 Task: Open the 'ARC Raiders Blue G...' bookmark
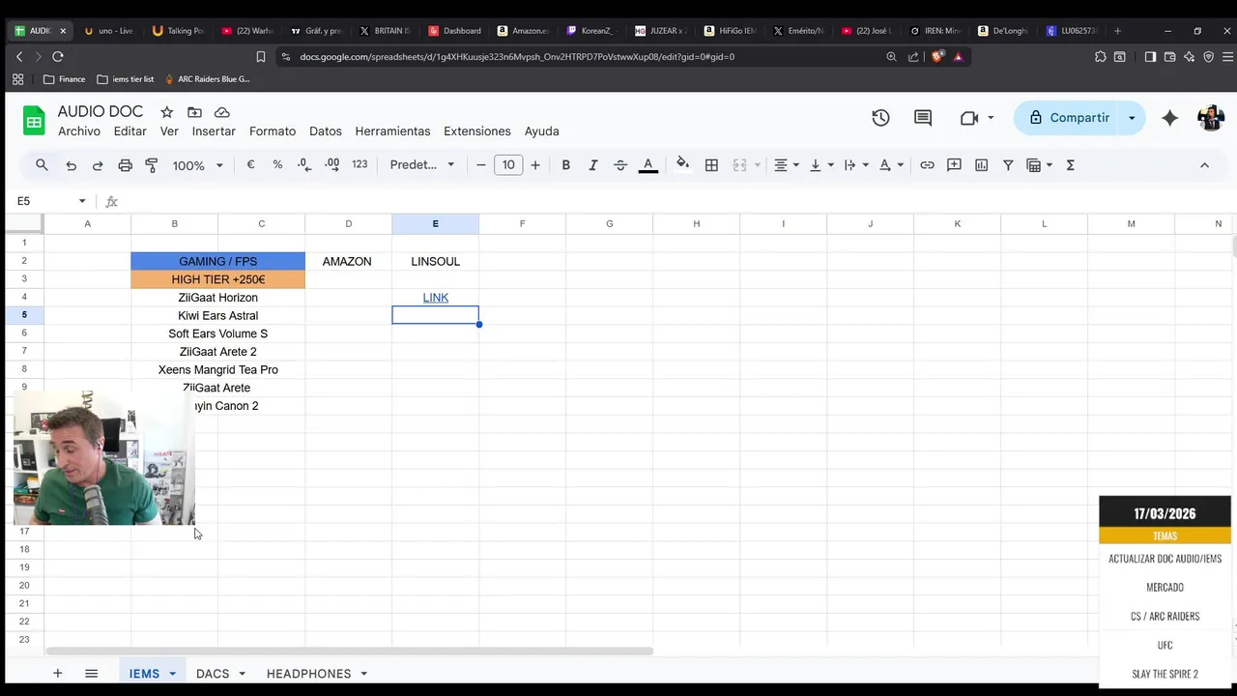pos(207,79)
